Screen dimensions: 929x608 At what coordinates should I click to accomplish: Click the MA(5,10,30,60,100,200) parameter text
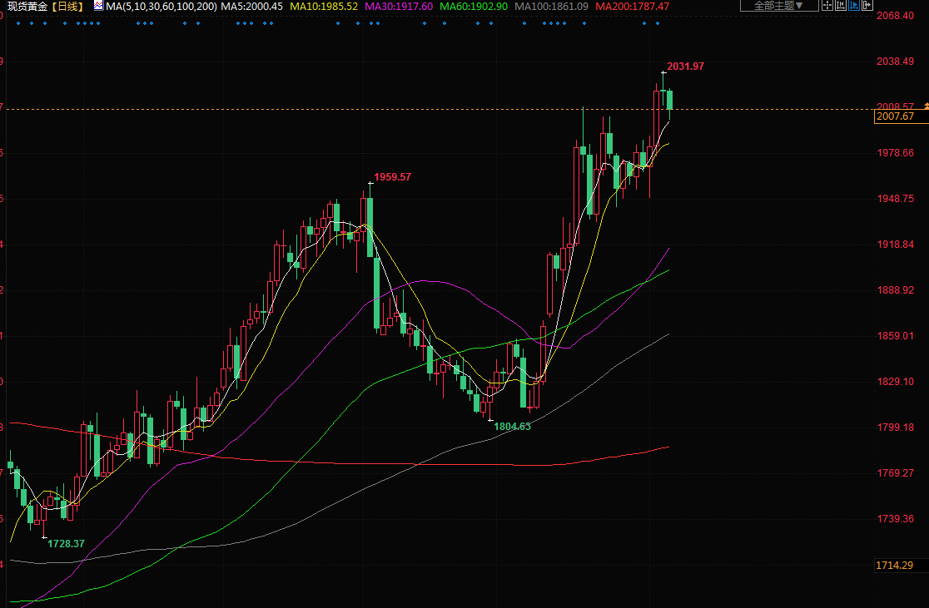click(161, 6)
